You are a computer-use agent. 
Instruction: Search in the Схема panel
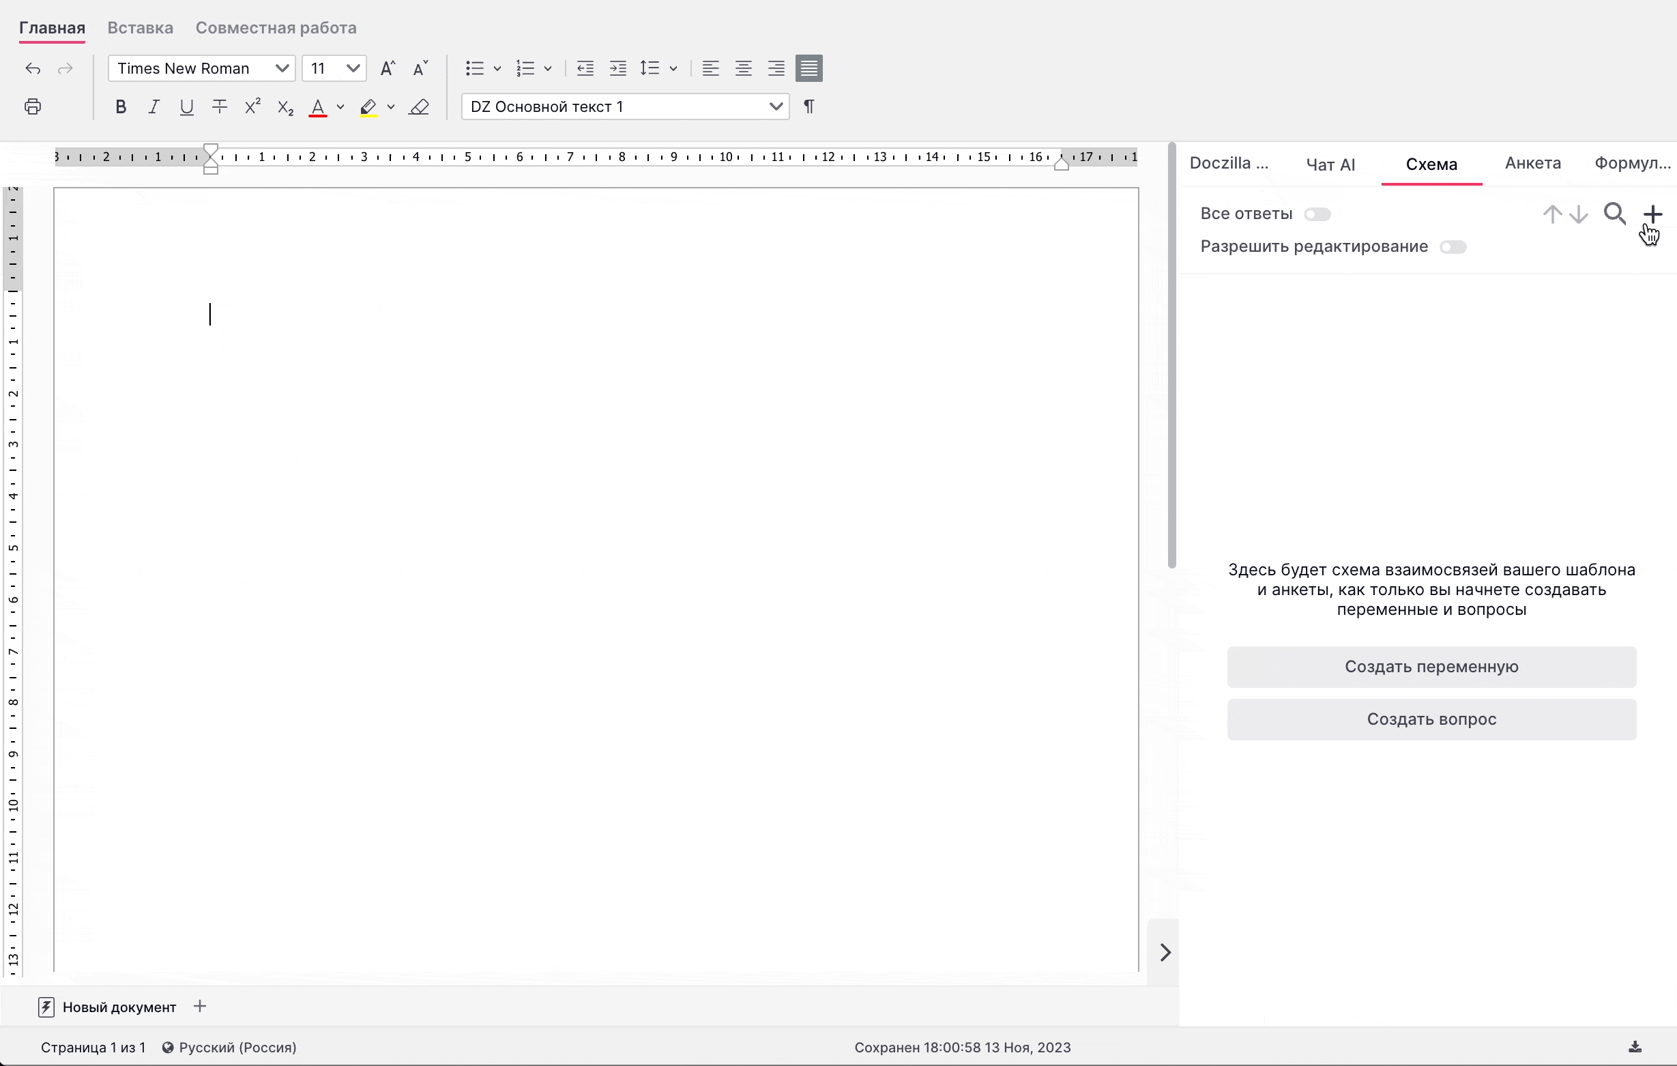[x=1614, y=214]
